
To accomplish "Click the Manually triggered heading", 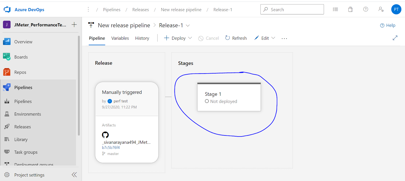I will (x=122, y=92).
